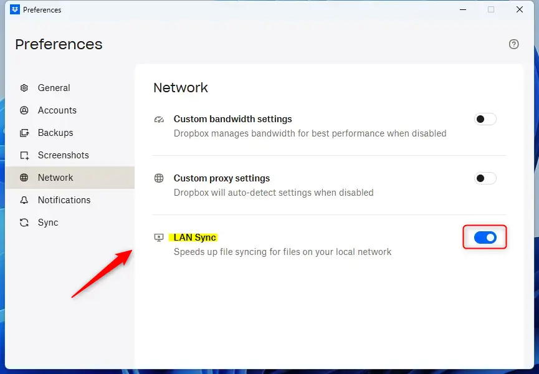
Task: Click the Accounts person icon
Action: pos(24,110)
